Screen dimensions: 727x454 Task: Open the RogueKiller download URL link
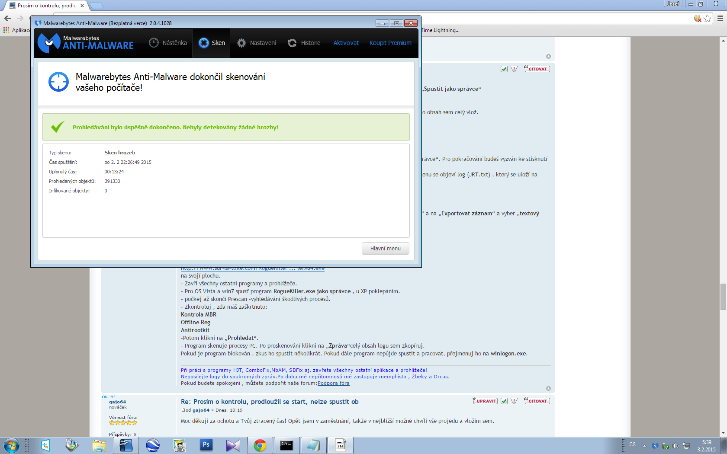pyautogui.click(x=252, y=268)
